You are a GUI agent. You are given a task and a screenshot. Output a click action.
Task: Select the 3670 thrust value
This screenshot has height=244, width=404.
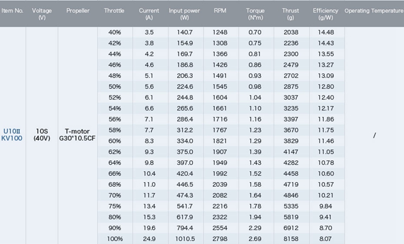(x=291, y=130)
